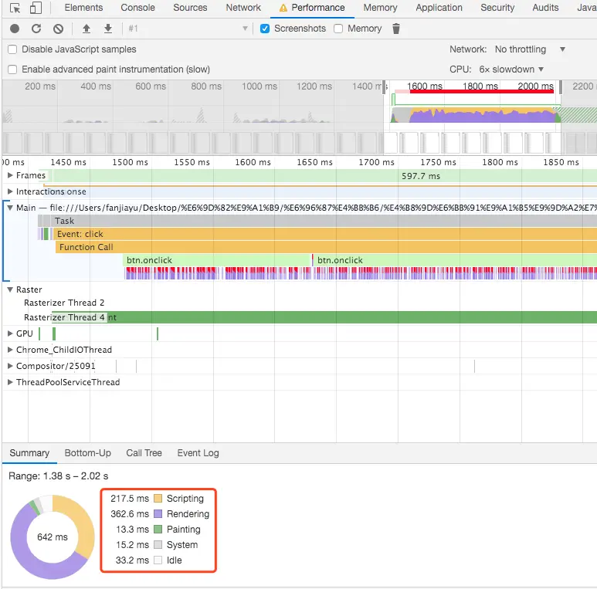Click the 642 ms donut chart center
The height and width of the screenshot is (589, 597).
(53, 537)
